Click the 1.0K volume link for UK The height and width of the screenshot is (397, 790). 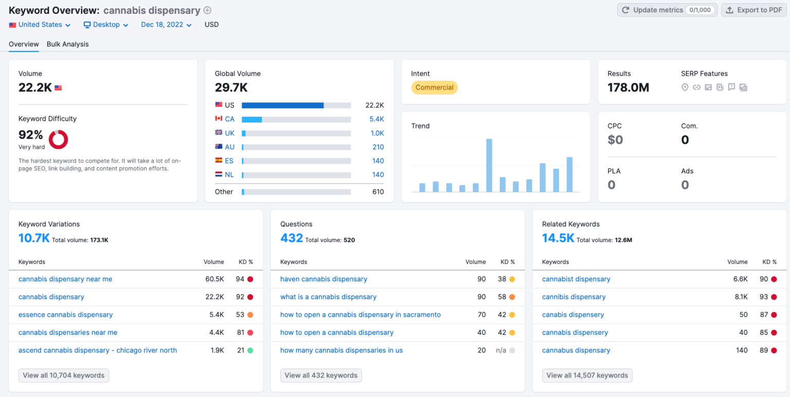377,133
